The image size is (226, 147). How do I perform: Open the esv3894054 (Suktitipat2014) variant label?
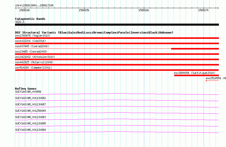(x=195, y=73)
